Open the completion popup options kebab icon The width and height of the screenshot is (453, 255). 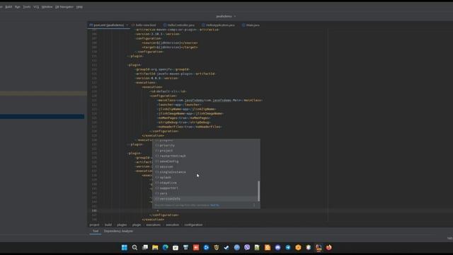click(x=254, y=205)
